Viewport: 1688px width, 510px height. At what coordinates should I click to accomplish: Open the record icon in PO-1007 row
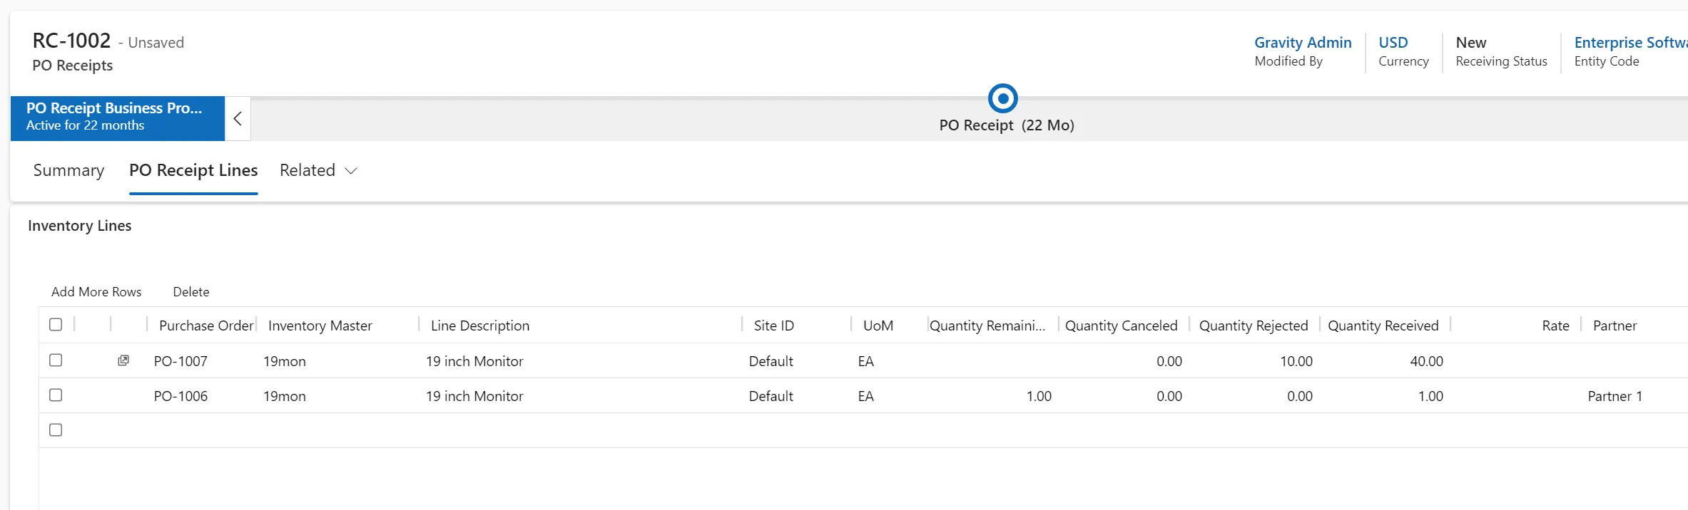click(x=123, y=360)
